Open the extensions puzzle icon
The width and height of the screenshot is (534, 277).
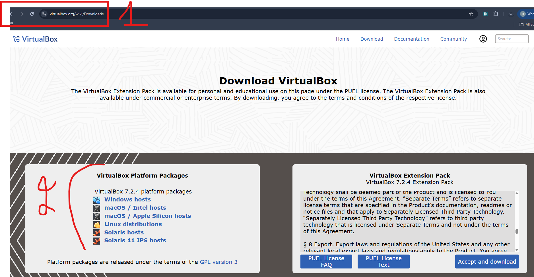(496, 14)
